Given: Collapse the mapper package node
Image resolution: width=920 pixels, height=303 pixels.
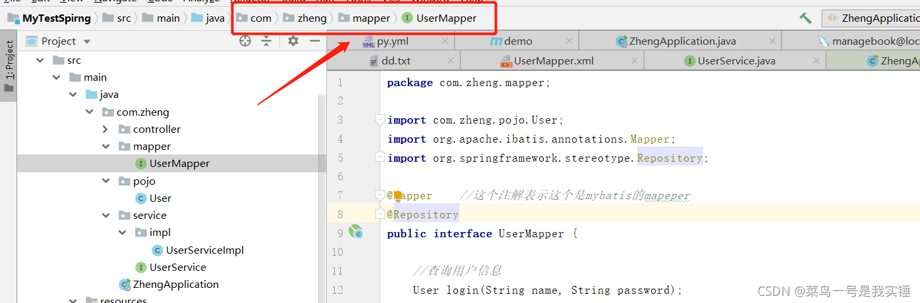Looking at the screenshot, I should pos(105,146).
